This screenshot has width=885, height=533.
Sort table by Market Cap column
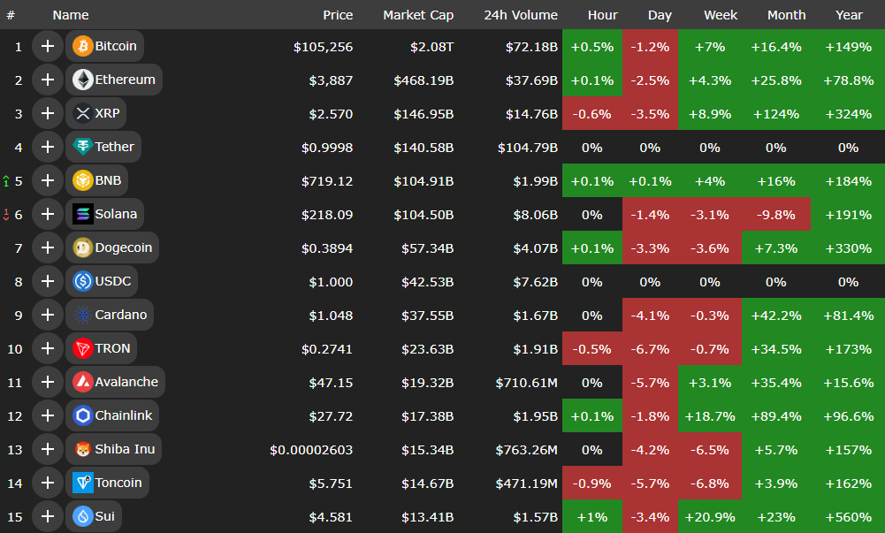pos(418,15)
